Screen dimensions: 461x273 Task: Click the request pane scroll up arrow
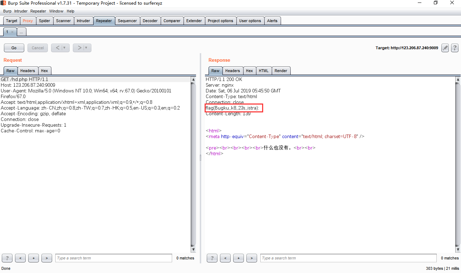194,80
